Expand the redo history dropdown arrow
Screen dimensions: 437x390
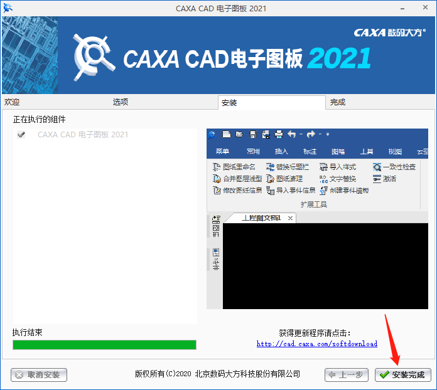(x=320, y=134)
